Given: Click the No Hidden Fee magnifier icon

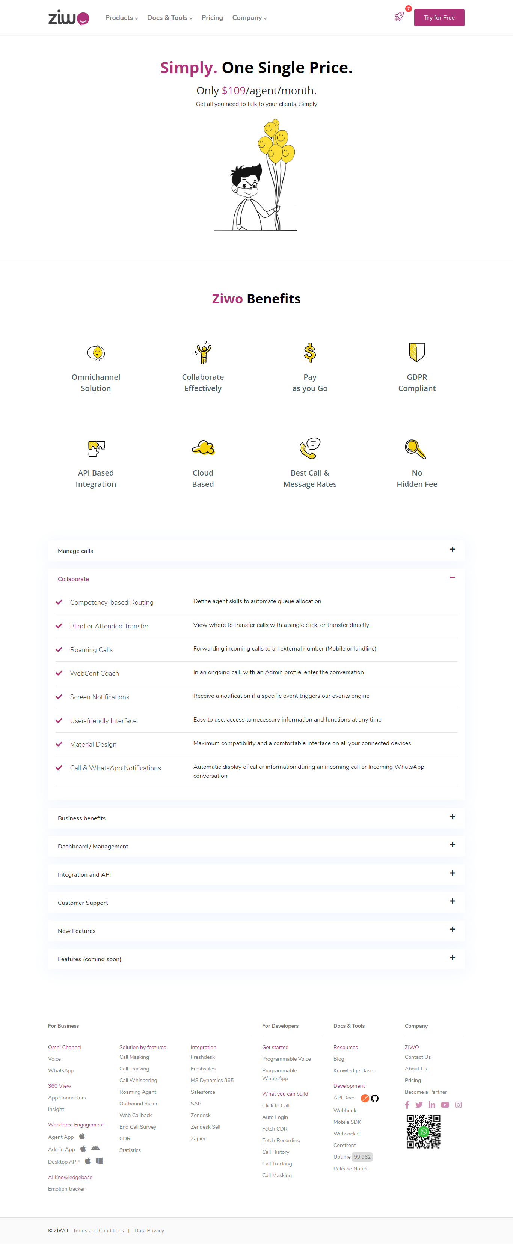Looking at the screenshot, I should 415,449.
